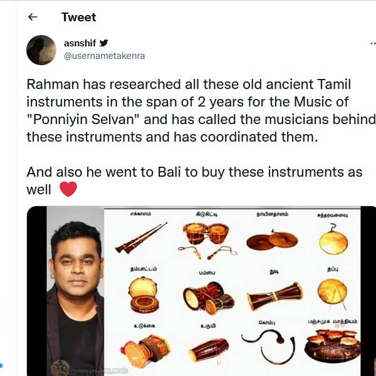Screen dimensions: 376x376
Task: Click the hourglass-shaped drum in middle row
Action: click(274, 296)
